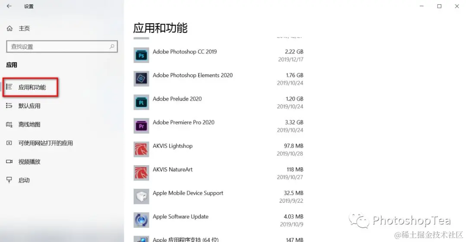Select AKVIS Lightshop entry name

click(x=173, y=146)
